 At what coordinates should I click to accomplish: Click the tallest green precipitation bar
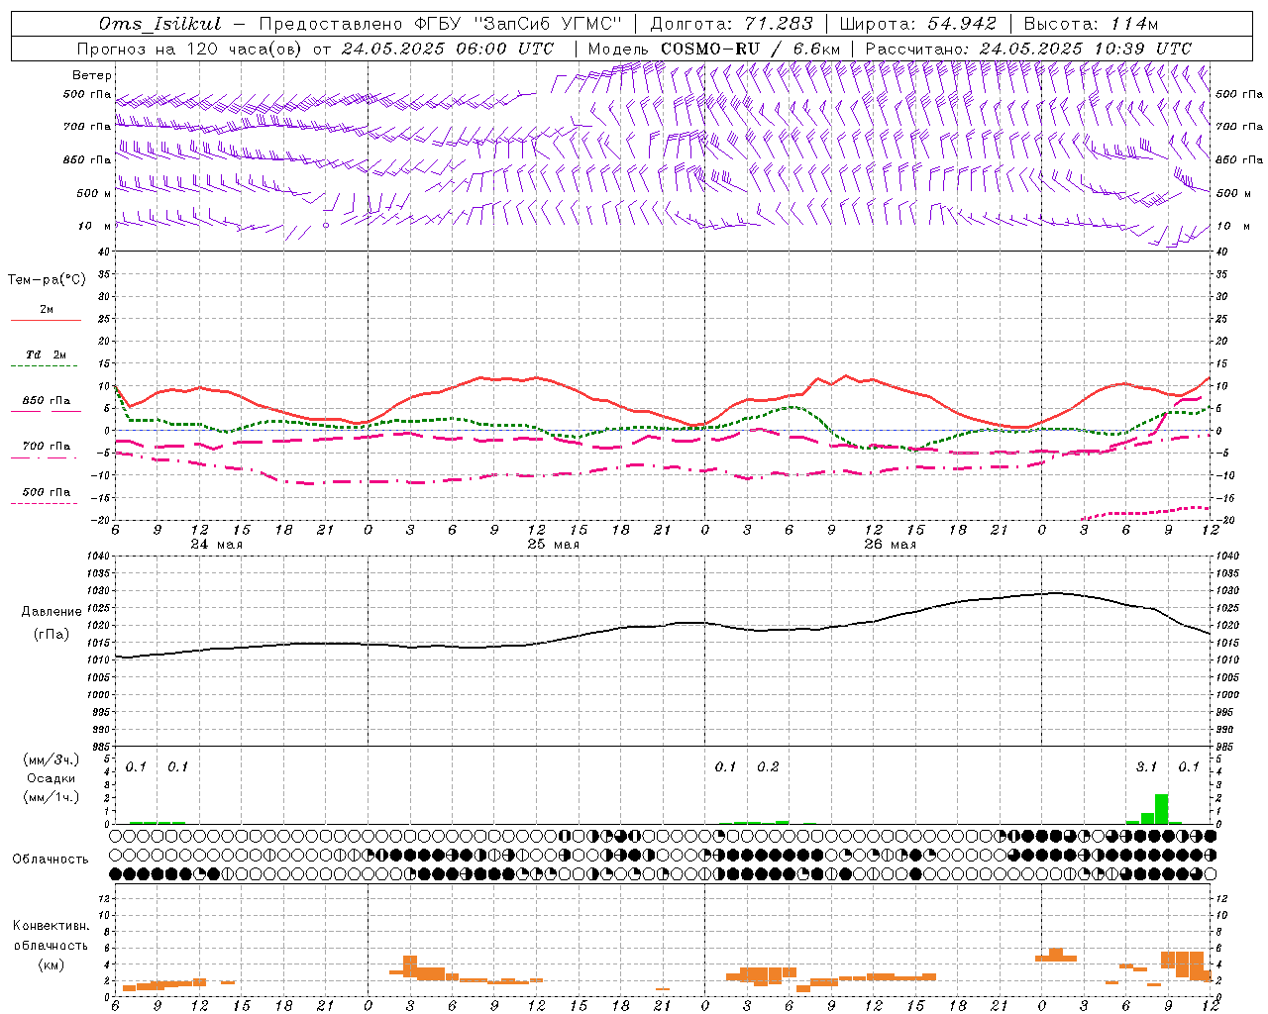coord(1161,808)
